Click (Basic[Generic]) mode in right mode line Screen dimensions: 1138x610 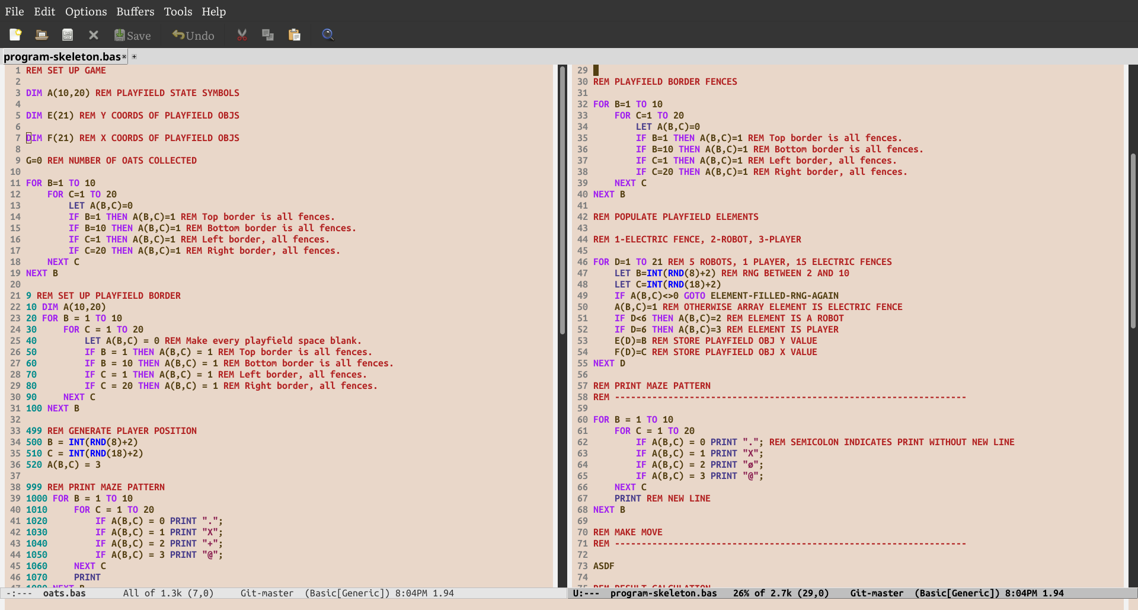[957, 593]
